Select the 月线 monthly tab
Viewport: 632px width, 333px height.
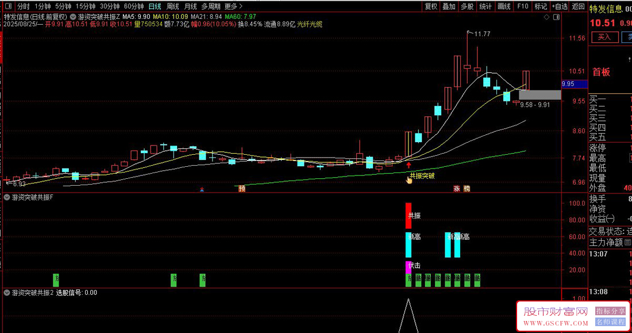190,6
